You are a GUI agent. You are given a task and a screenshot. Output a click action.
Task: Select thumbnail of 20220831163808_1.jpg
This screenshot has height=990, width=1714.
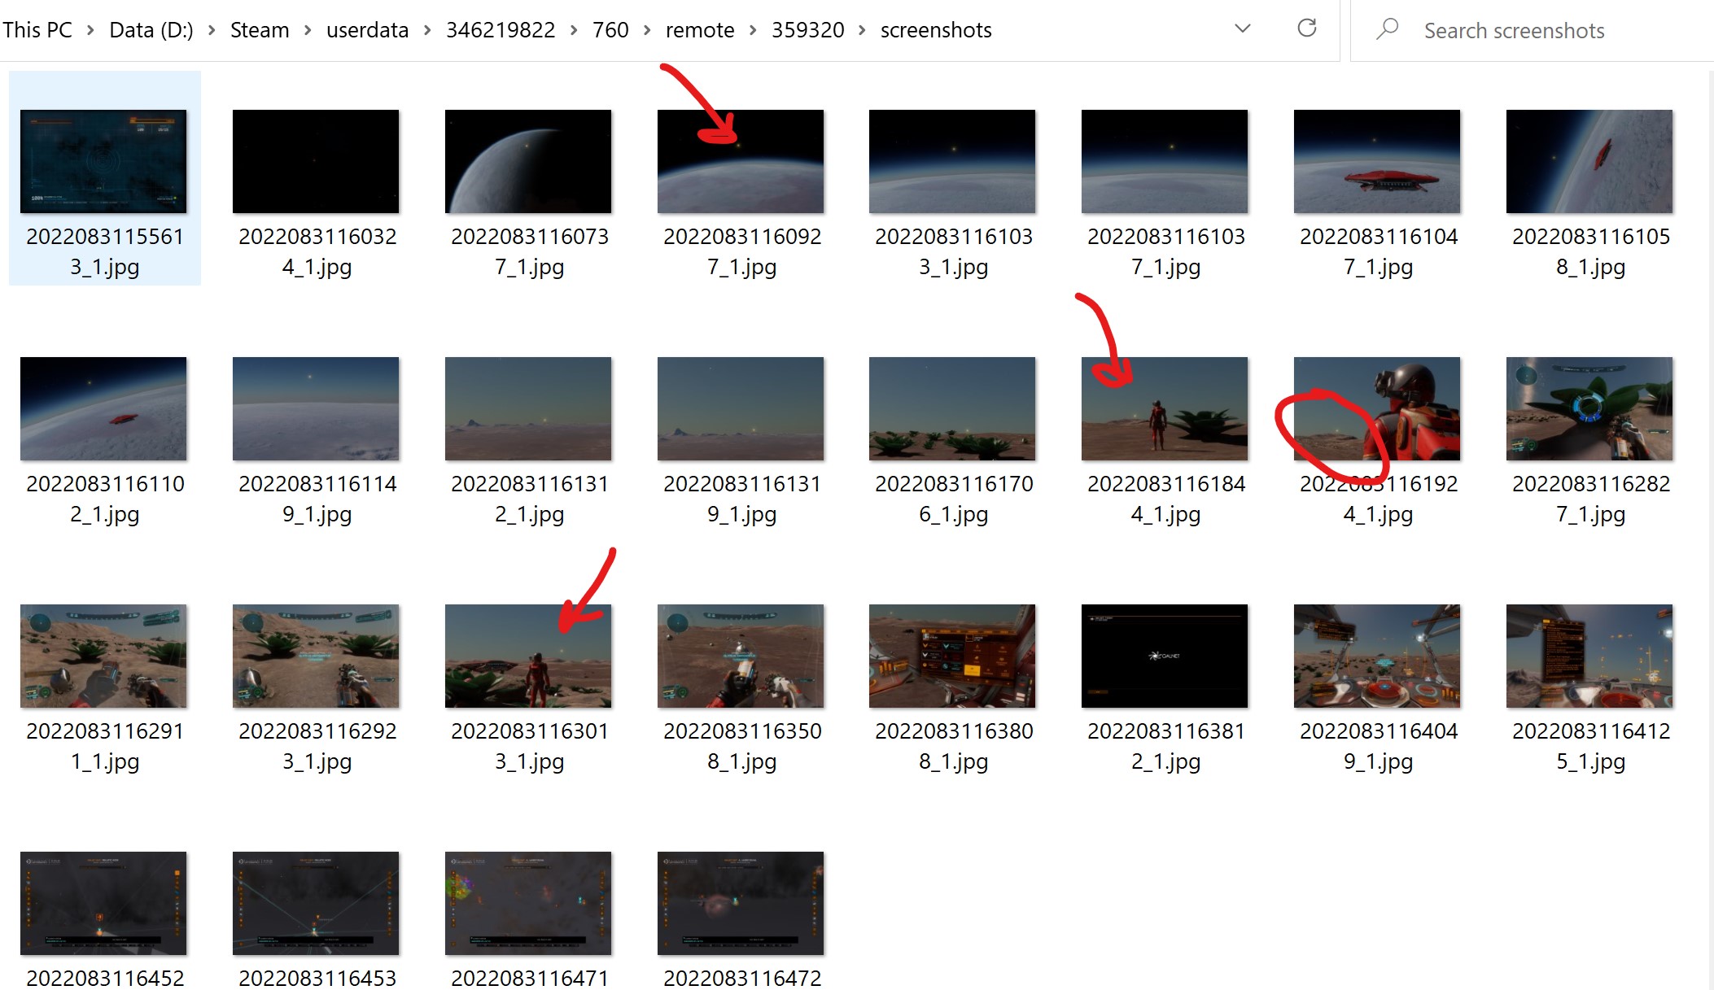click(952, 656)
